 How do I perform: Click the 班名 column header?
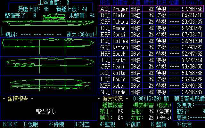105,3
